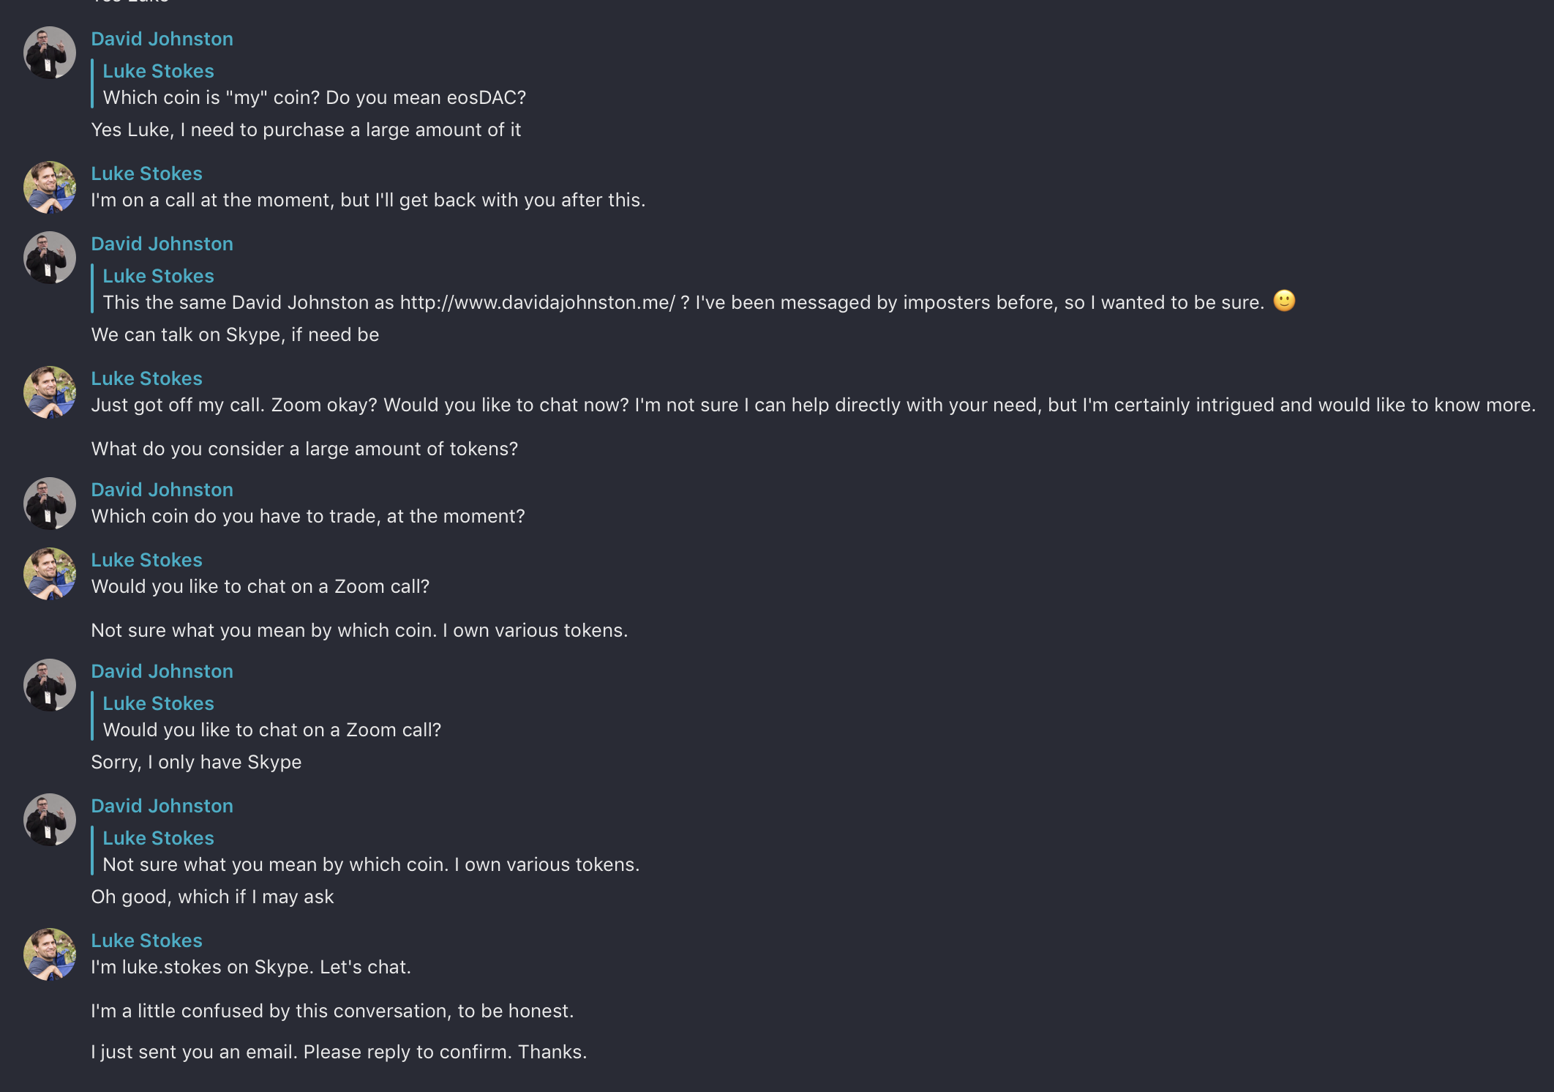Click Luke Stokes' avatar beside the luke.stokes Skype message
The image size is (1554, 1092).
(50, 954)
